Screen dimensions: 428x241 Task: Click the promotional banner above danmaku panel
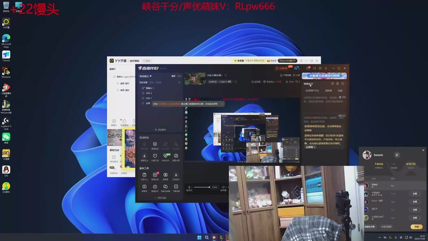(x=324, y=76)
